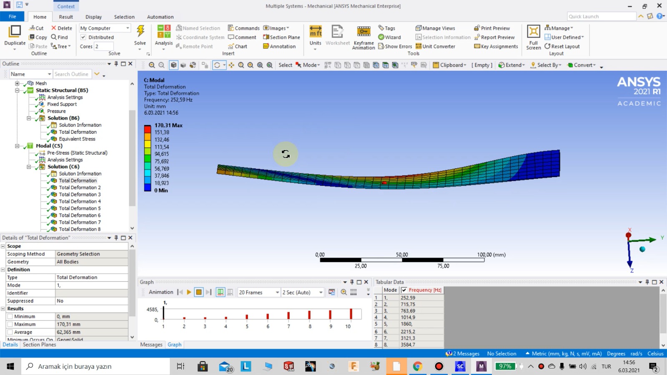This screenshot has width=667, height=375.
Task: Export the animation video file
Action: (332, 292)
